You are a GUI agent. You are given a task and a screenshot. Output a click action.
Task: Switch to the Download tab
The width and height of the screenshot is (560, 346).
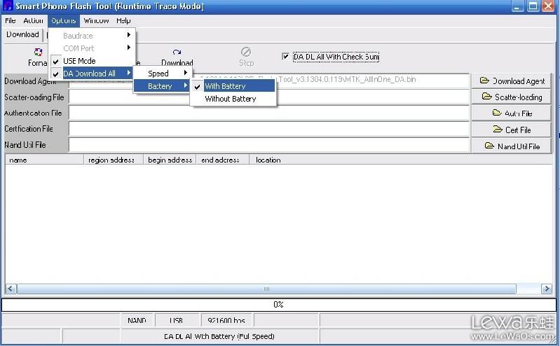[22, 34]
